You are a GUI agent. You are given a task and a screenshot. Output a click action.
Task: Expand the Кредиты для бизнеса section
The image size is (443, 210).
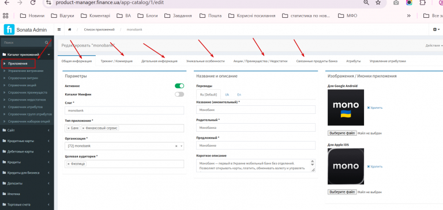tap(27, 173)
